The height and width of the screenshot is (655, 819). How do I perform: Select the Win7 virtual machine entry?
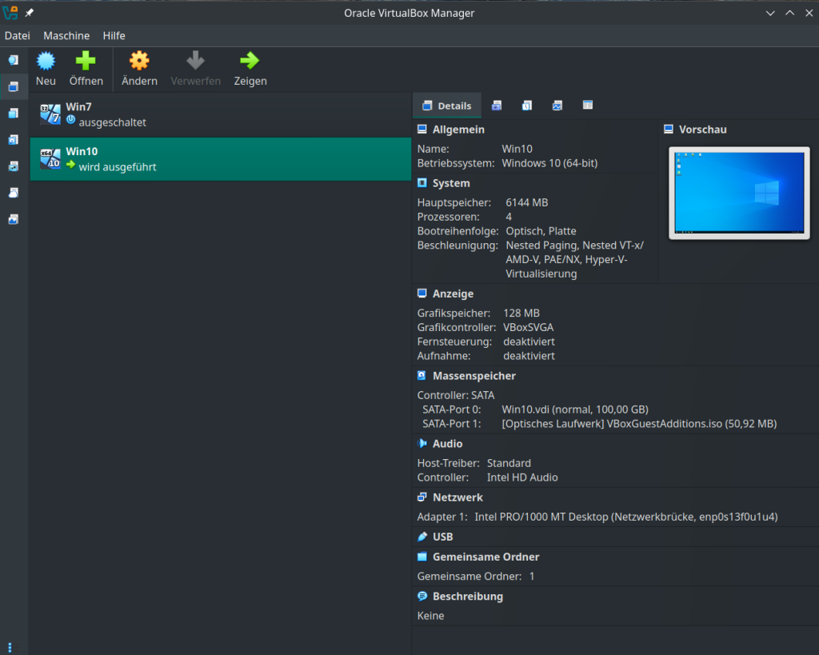pyautogui.click(x=221, y=114)
